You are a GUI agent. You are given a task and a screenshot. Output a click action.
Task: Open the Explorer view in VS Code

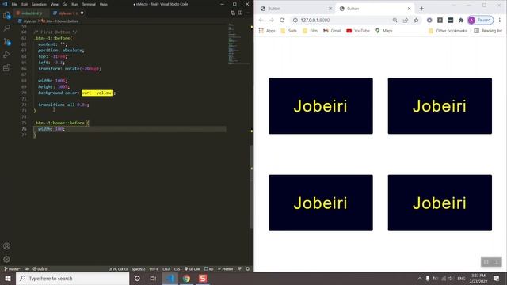pyautogui.click(x=7, y=15)
